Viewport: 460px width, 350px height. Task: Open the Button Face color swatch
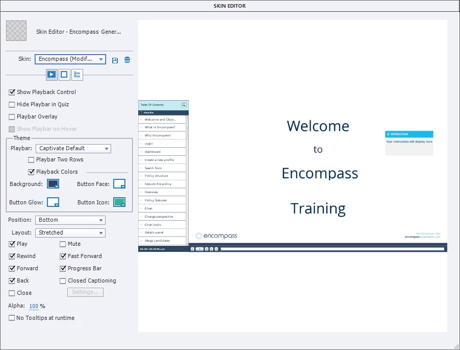click(x=119, y=184)
